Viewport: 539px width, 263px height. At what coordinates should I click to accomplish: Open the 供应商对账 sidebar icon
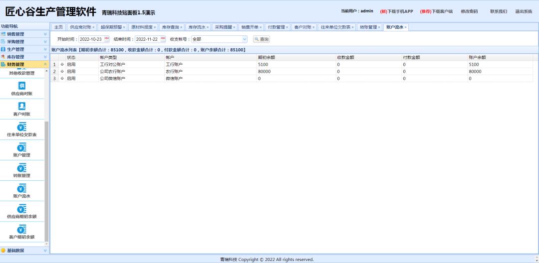21,86
